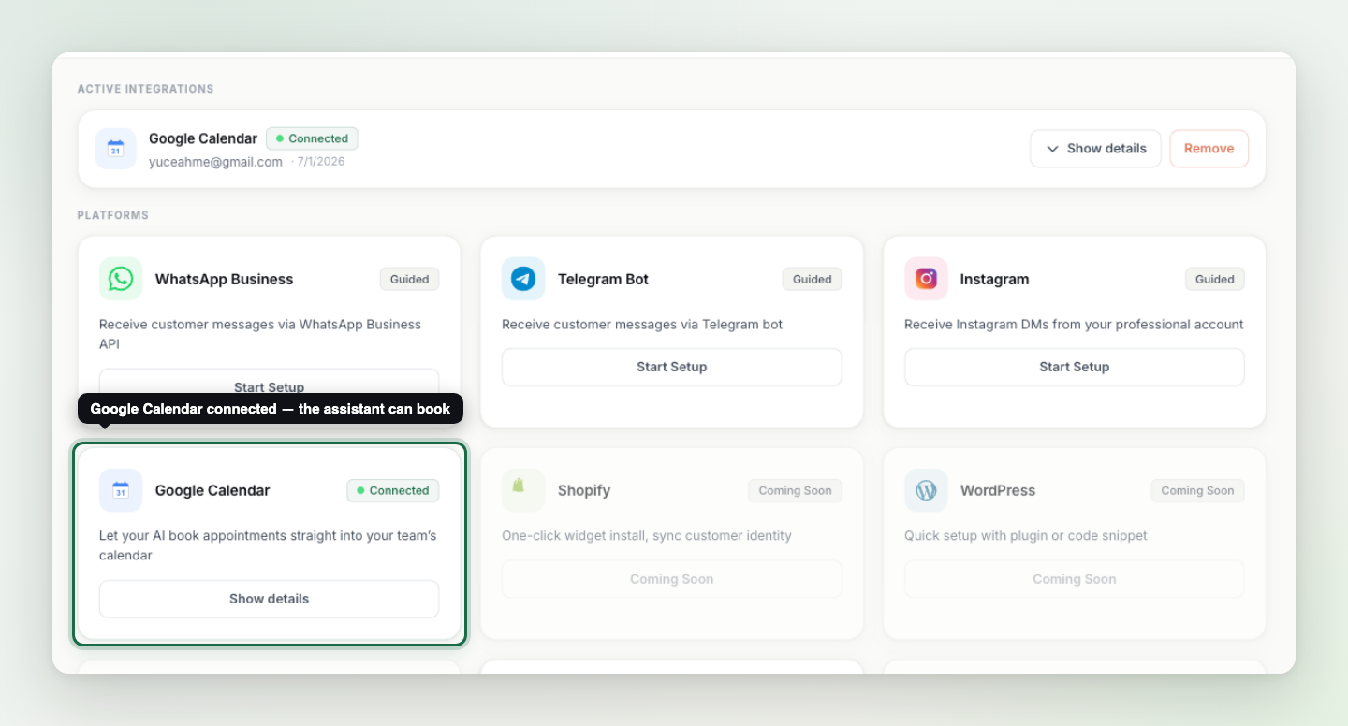Image resolution: width=1348 pixels, height=726 pixels.
Task: Start Setup for Telegram Bot
Action: [671, 367]
